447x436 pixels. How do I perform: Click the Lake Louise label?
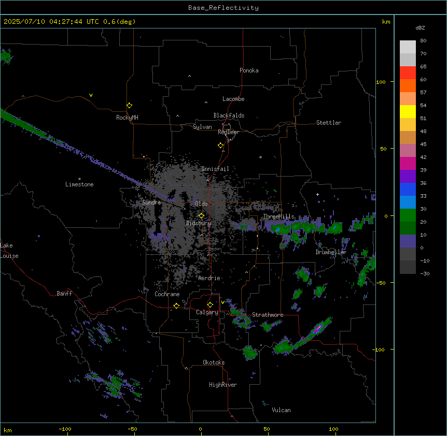[x=9, y=251]
